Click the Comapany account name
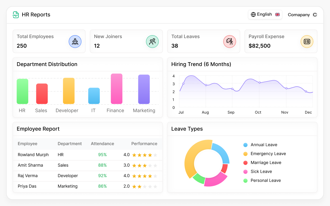The width and height of the screenshot is (330, 206). [299, 15]
